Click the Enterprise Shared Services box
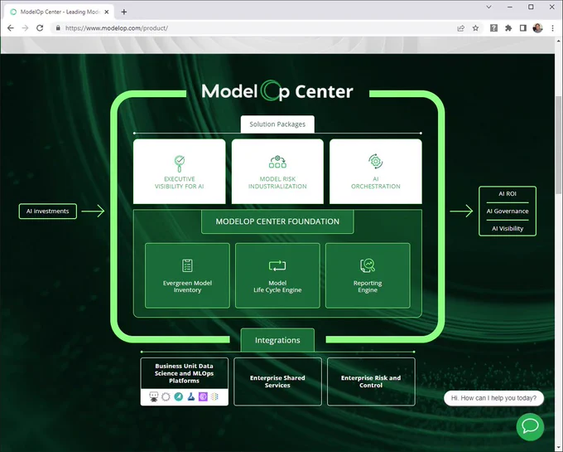563x452 pixels. (277, 382)
